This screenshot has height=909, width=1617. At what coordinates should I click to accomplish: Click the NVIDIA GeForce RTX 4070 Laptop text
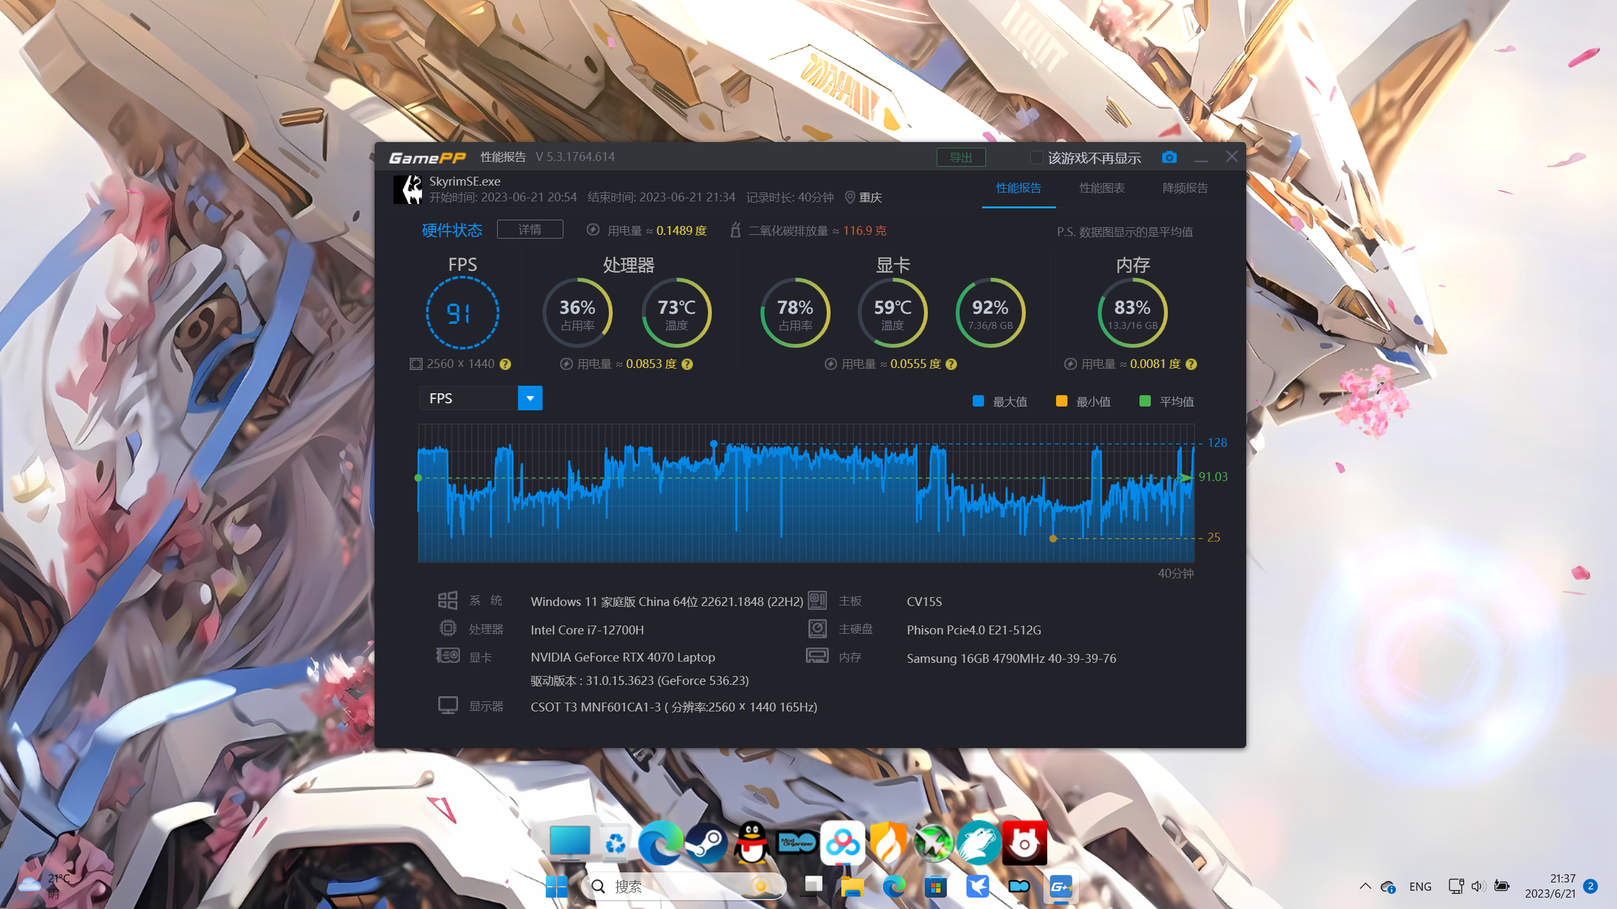coord(623,657)
